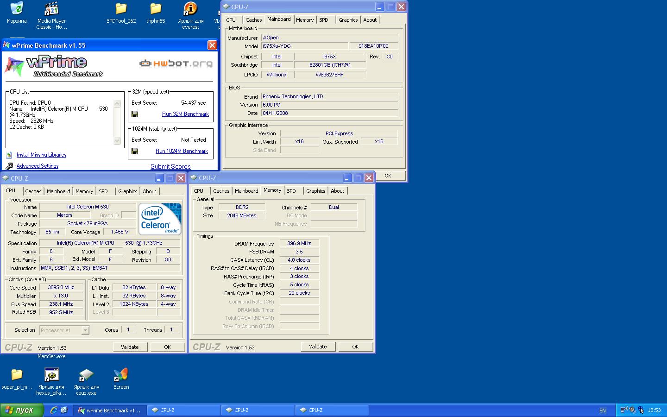Click the EN language indicator in taskbar
Image resolution: width=667 pixels, height=417 pixels.
click(x=603, y=411)
